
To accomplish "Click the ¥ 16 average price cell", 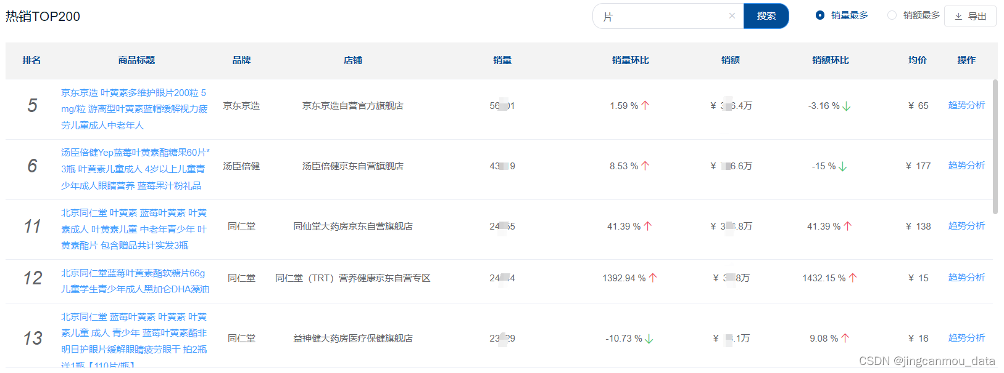I will tap(918, 339).
